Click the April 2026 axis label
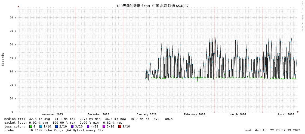 click(286, 114)
